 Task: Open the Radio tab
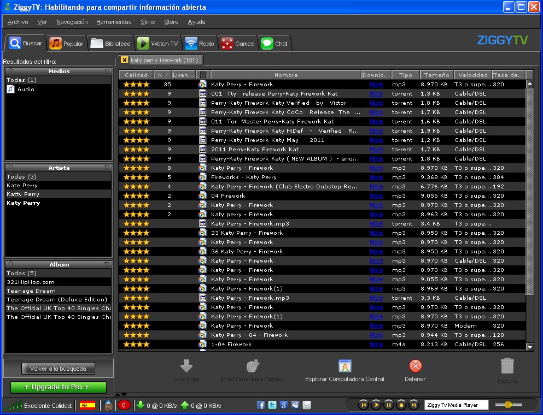[200, 44]
